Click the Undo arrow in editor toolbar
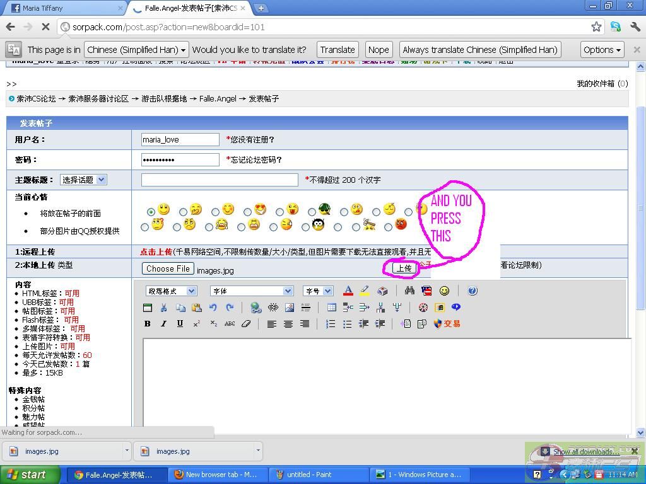The height and width of the screenshot is (484, 646). tap(213, 308)
